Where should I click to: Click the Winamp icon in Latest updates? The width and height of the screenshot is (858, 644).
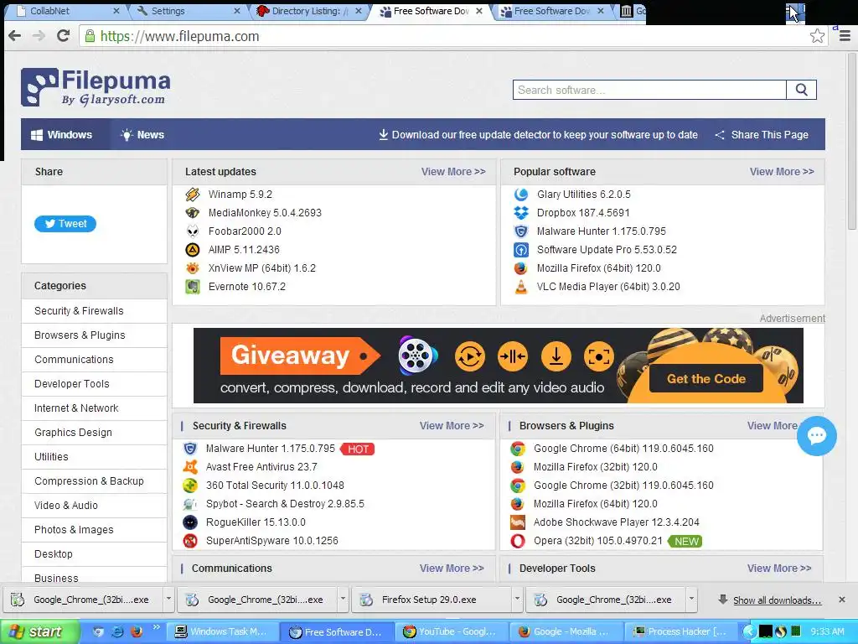[x=193, y=195]
